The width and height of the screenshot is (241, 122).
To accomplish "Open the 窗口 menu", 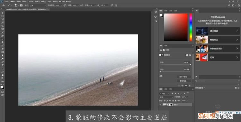I will coord(62,1).
